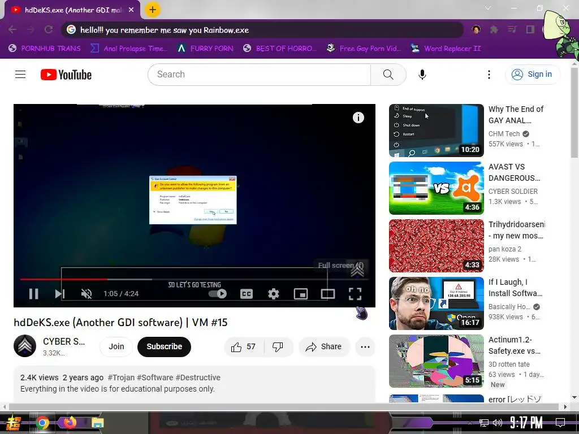Open the #Trojan hashtag

click(x=121, y=377)
